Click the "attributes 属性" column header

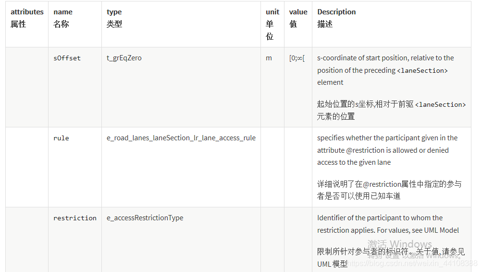pos(27,18)
